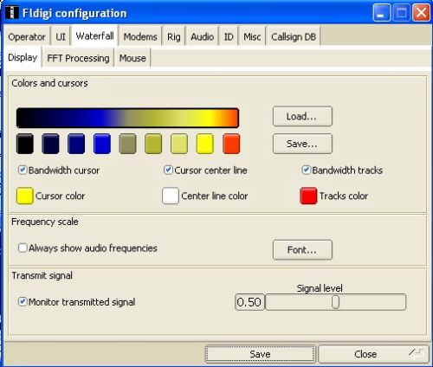This screenshot has width=433, height=367.
Task: Click the Font... button for frequency scale
Action: pos(302,250)
